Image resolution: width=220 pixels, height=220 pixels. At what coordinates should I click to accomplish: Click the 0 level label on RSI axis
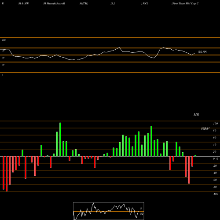[2, 75]
